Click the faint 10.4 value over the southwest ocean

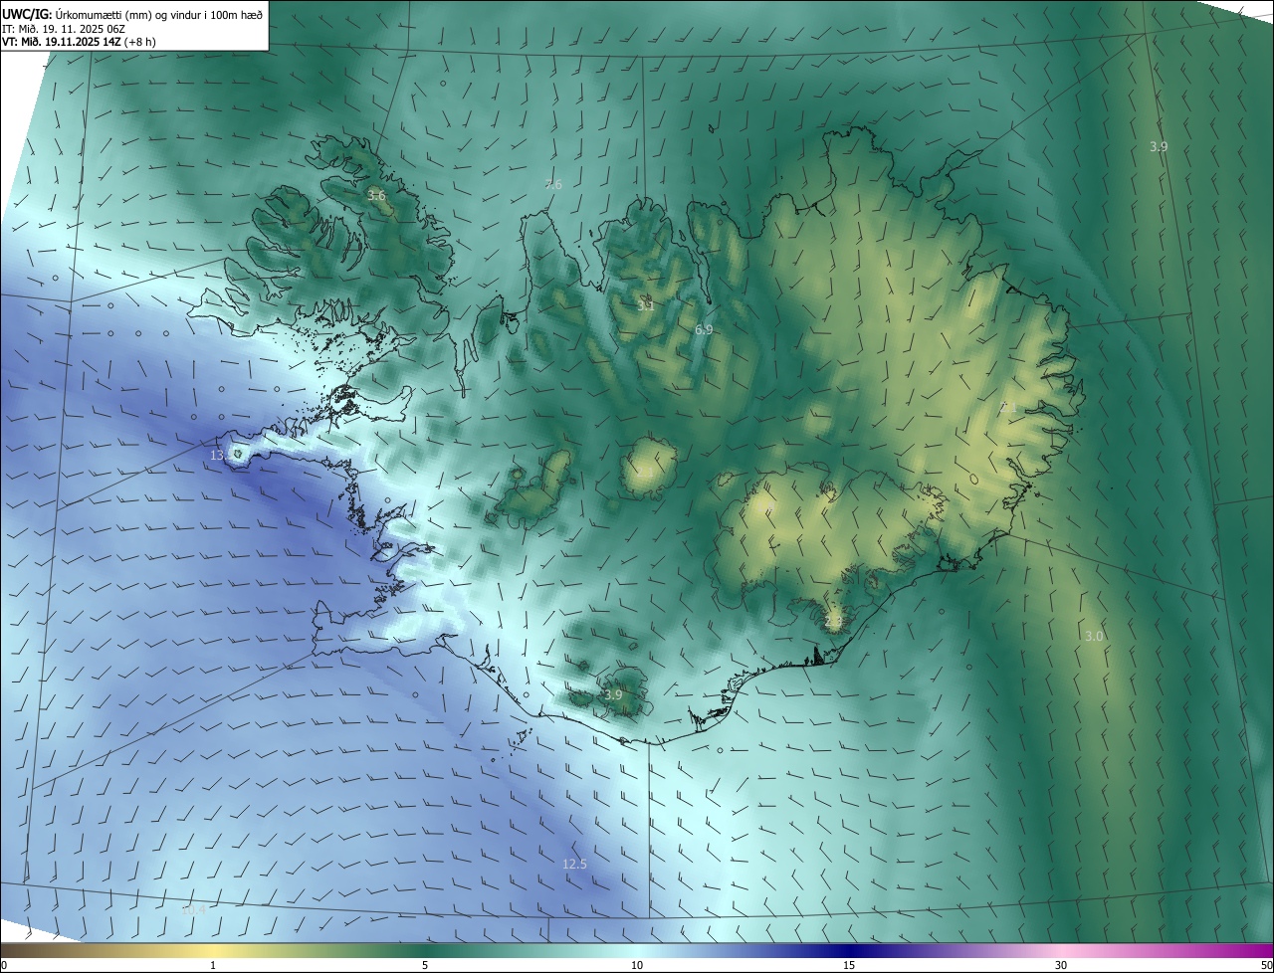coord(194,910)
